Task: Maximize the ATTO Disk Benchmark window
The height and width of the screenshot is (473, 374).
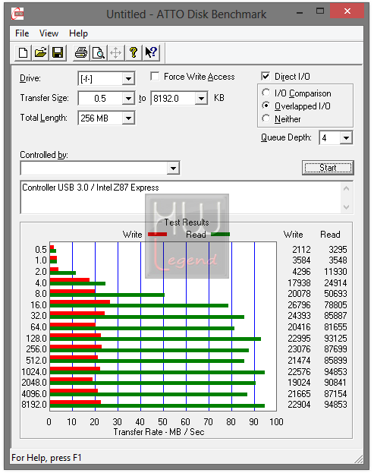Action: click(320, 11)
